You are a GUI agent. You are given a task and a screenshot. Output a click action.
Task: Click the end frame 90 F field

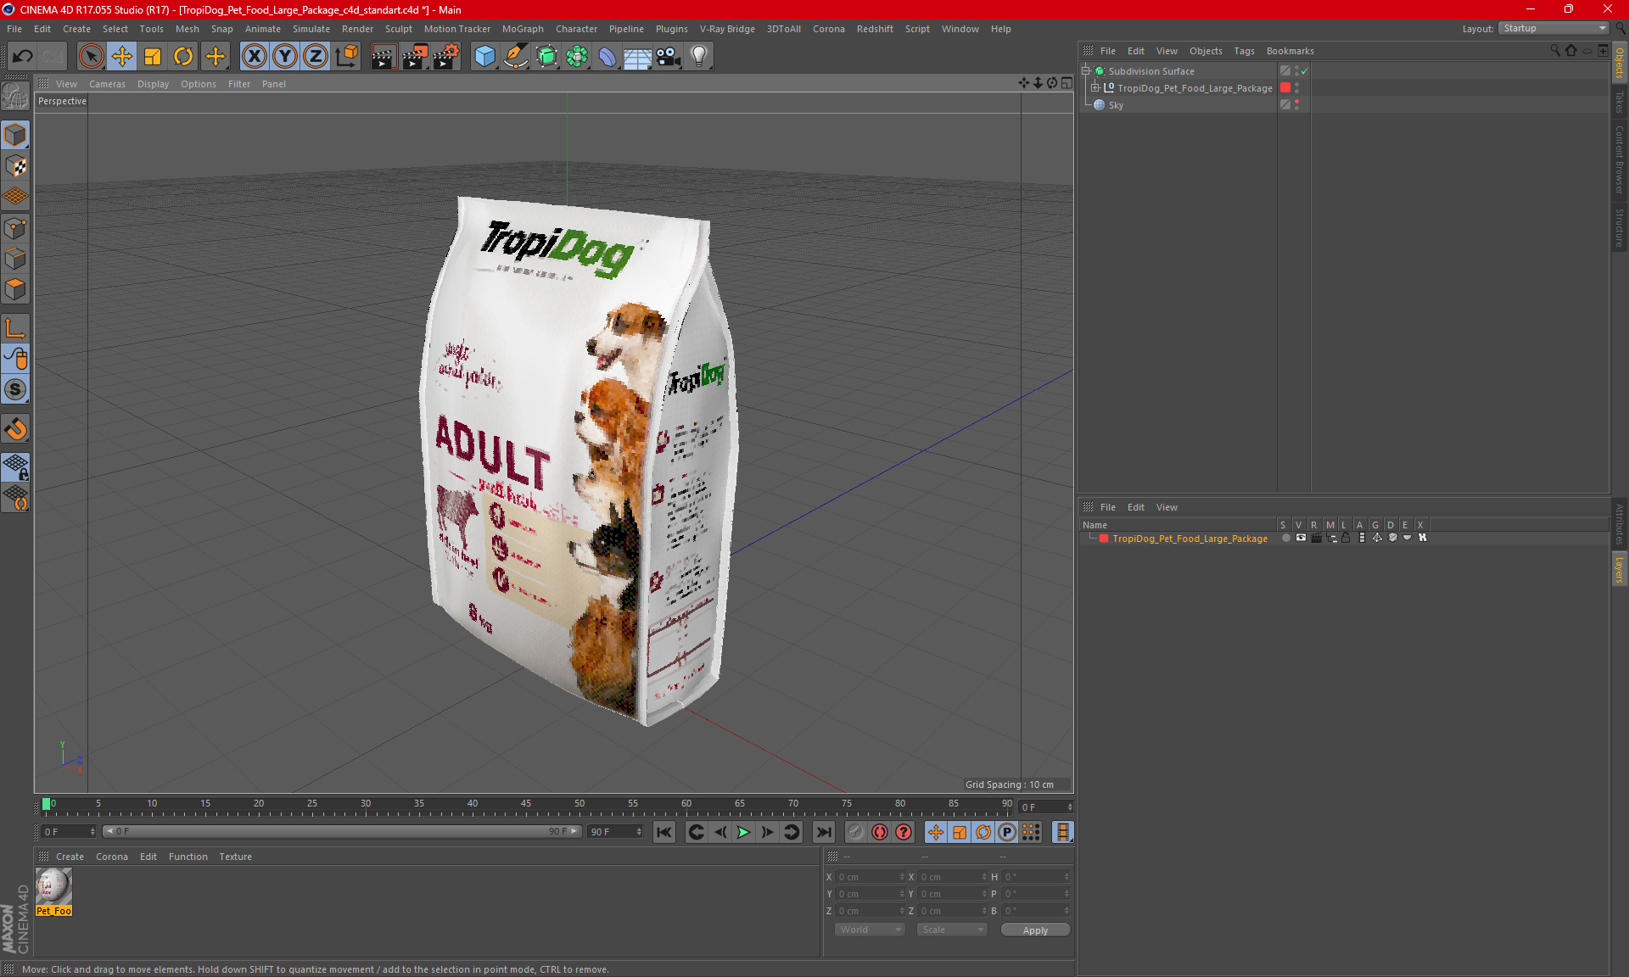(616, 832)
